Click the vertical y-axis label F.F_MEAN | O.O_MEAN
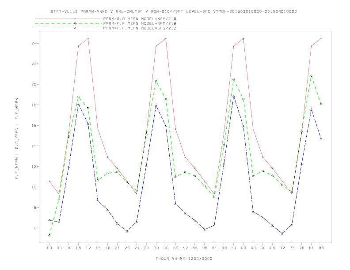The width and height of the screenshot is (350, 270). coord(17,139)
